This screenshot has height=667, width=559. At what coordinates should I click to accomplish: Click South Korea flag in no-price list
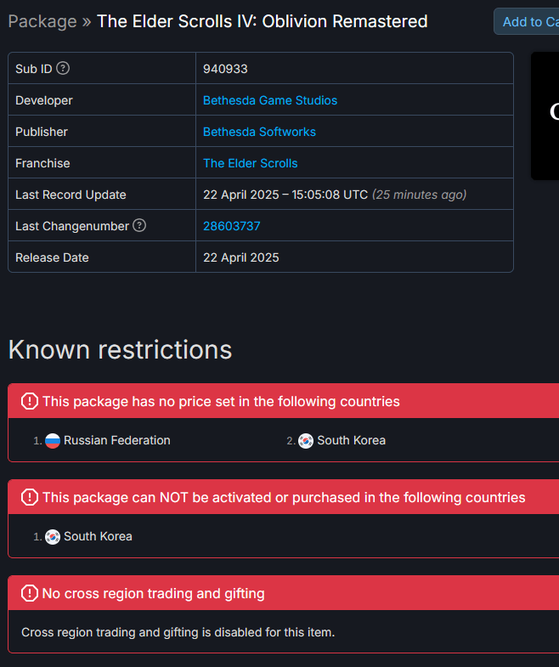click(x=306, y=441)
